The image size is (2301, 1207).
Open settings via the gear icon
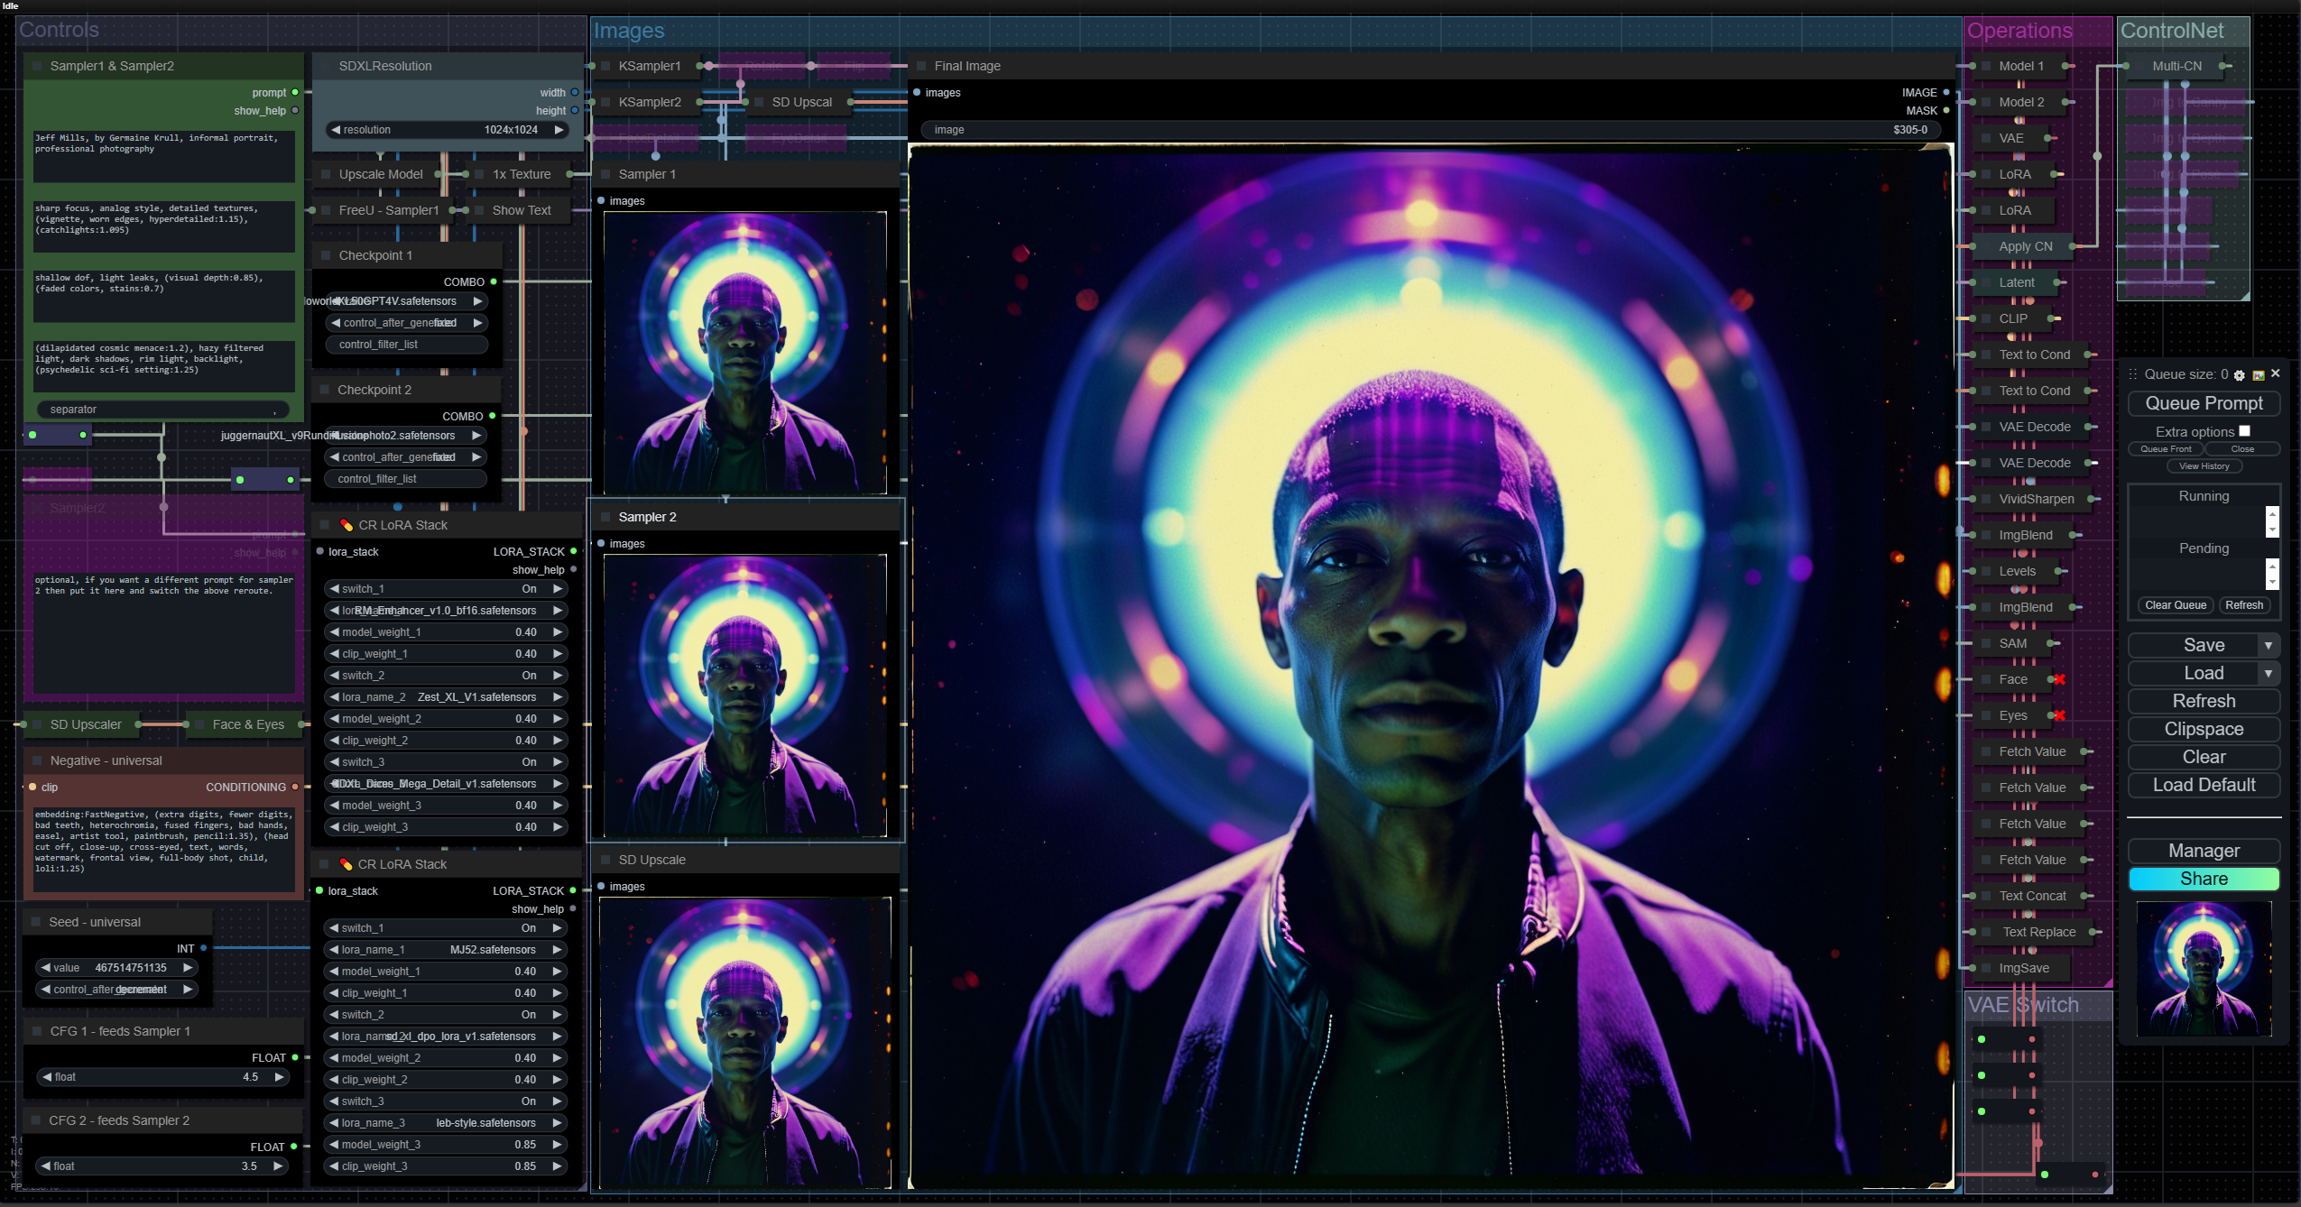[x=2240, y=375]
